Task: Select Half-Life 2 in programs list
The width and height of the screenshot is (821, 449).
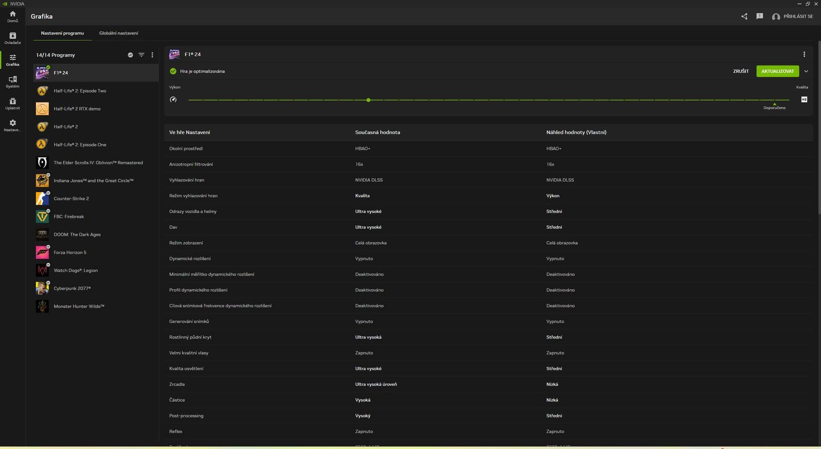Action: tap(96, 127)
